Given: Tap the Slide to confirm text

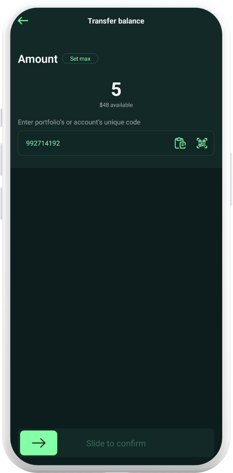Looking at the screenshot, I should pos(116,443).
